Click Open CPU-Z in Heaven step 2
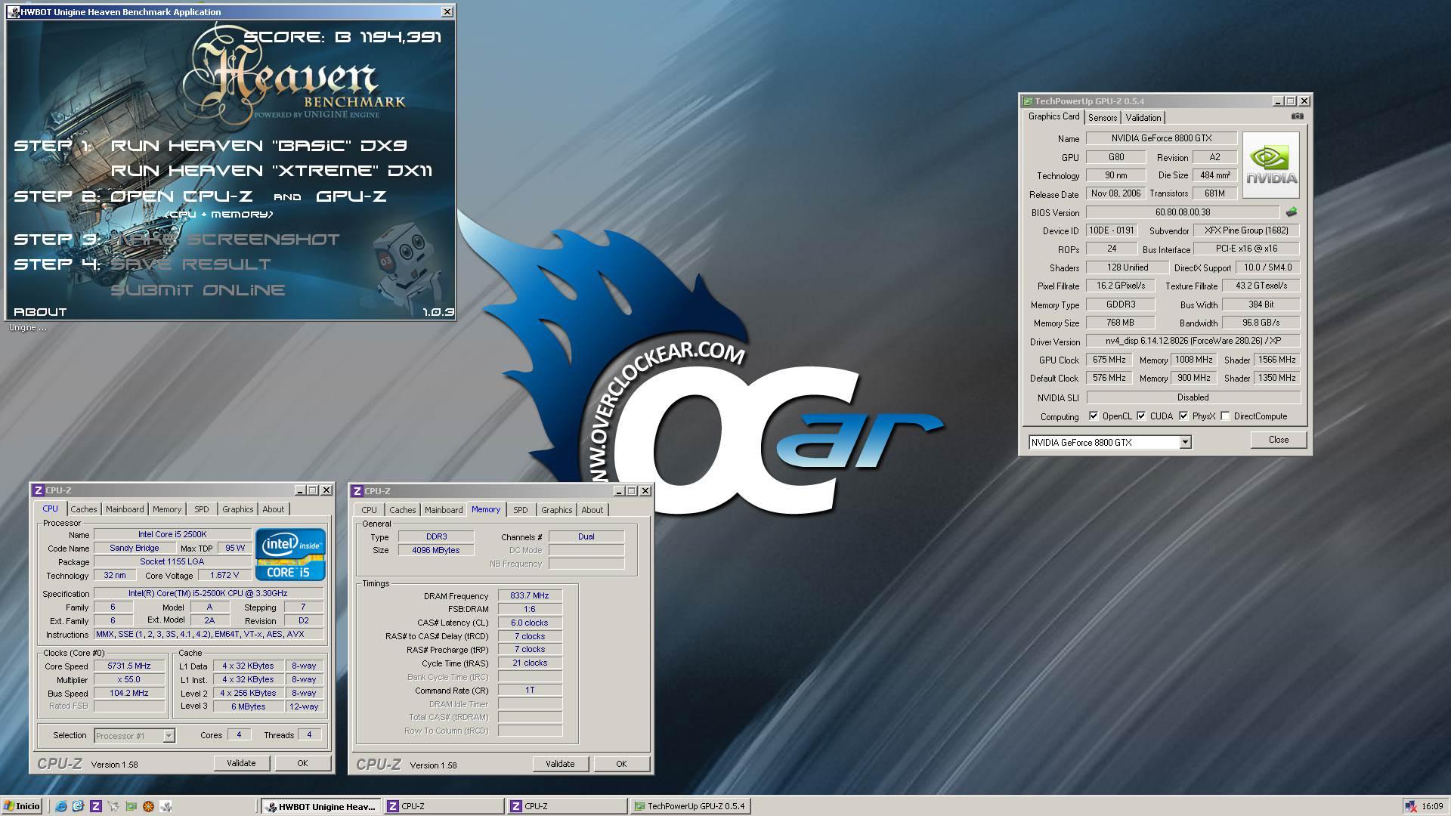Screen dimensions: 1451x816 tap(181, 196)
